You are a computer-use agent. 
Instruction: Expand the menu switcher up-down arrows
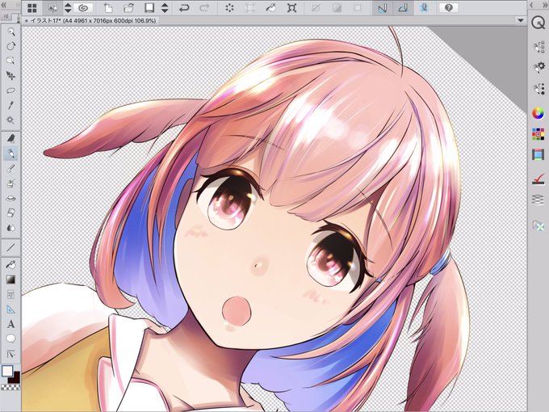coord(68,8)
